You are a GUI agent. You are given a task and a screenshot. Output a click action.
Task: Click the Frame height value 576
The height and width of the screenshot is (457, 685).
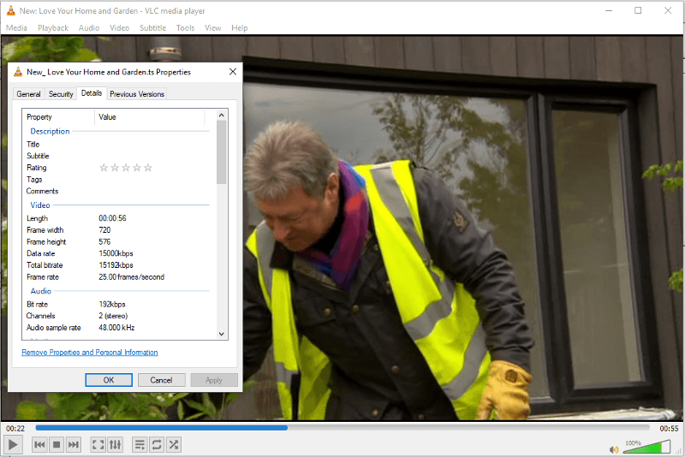tap(104, 242)
